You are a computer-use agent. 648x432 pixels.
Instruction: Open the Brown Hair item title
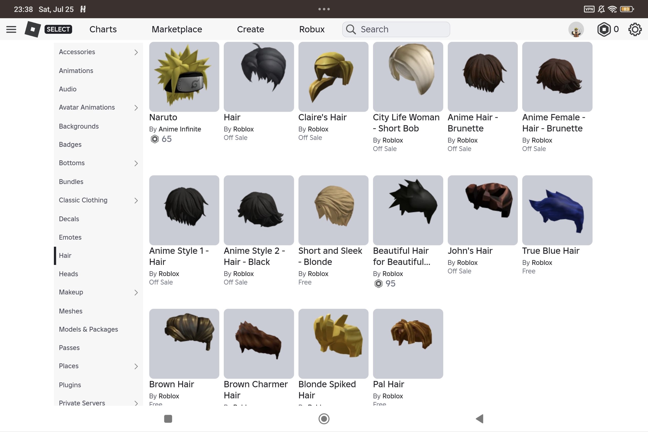tap(171, 384)
